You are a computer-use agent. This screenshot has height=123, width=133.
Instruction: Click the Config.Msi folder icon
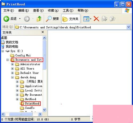(12, 55)
